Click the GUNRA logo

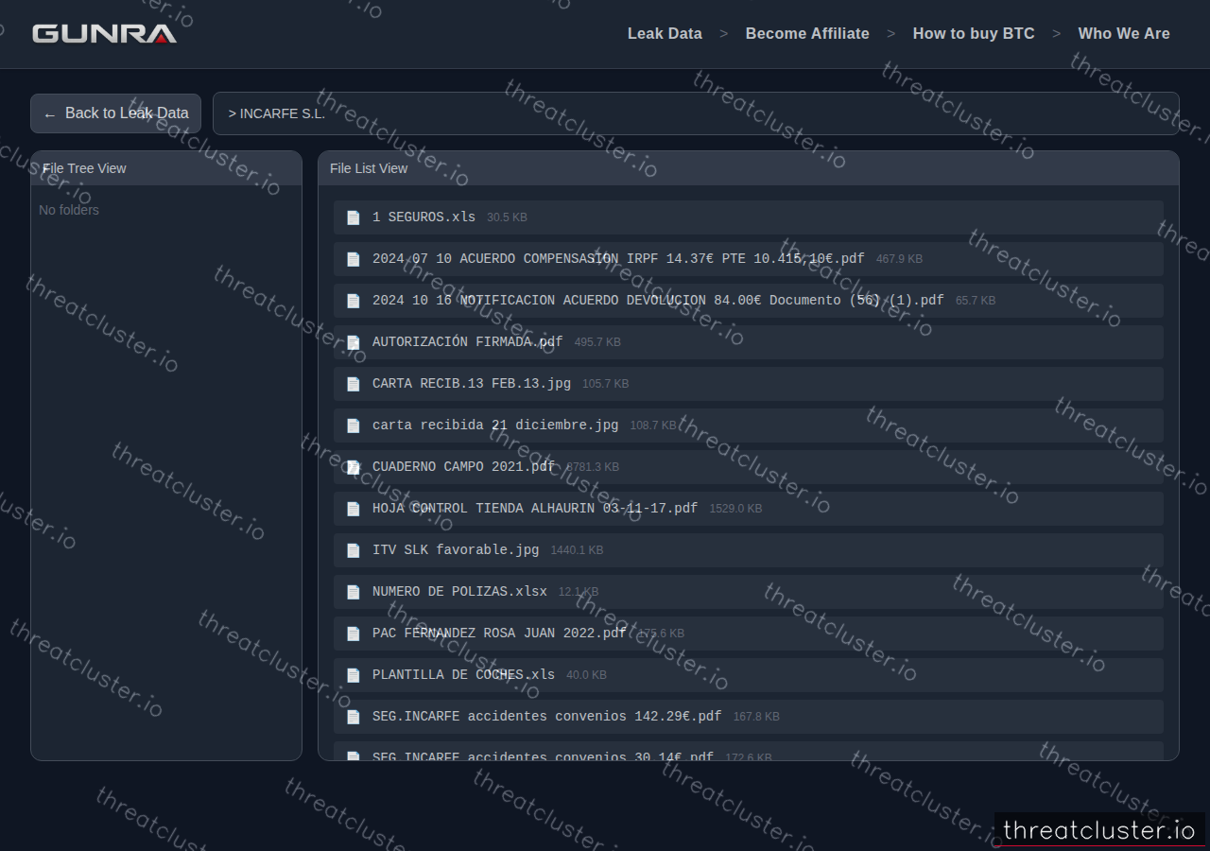click(x=104, y=34)
